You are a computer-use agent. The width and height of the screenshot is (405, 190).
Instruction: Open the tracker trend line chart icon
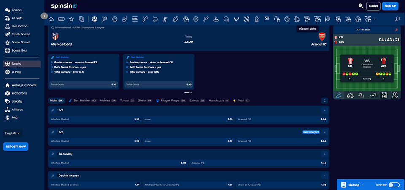(x=373, y=95)
